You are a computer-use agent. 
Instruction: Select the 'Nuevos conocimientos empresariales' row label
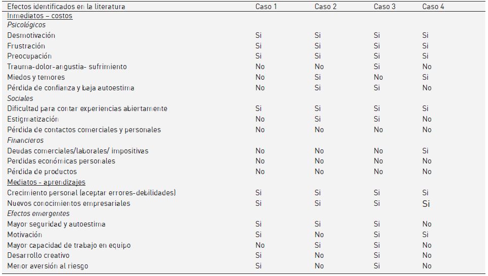coord(69,203)
